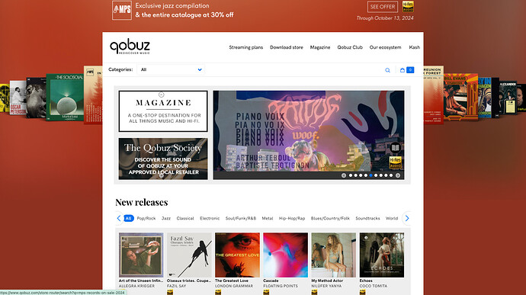
Task: Click "The Greatest Love" title text
Action: pyautogui.click(x=232, y=281)
